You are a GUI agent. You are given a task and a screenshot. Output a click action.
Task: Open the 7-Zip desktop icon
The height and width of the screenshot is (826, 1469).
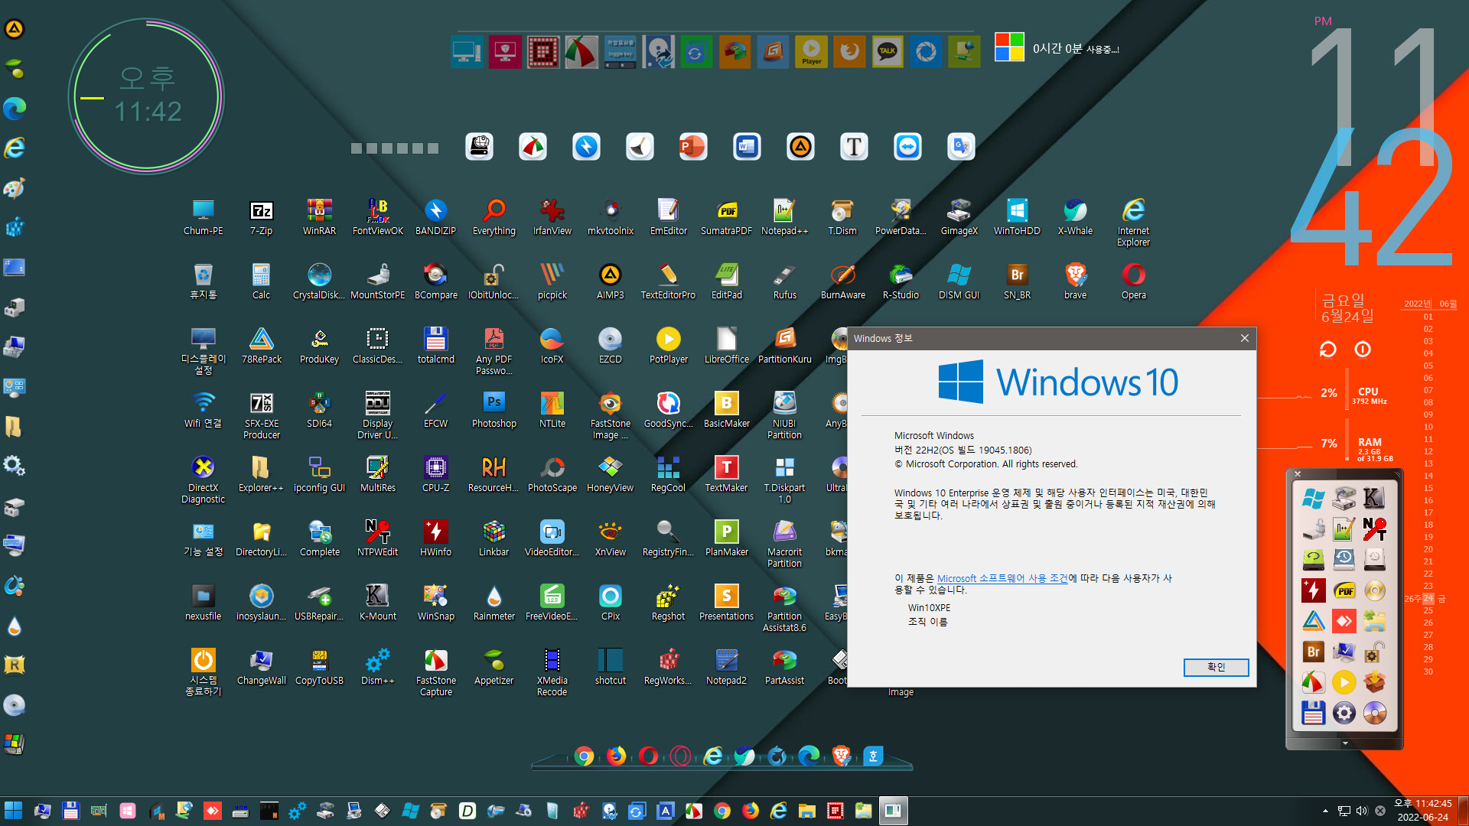pyautogui.click(x=261, y=217)
